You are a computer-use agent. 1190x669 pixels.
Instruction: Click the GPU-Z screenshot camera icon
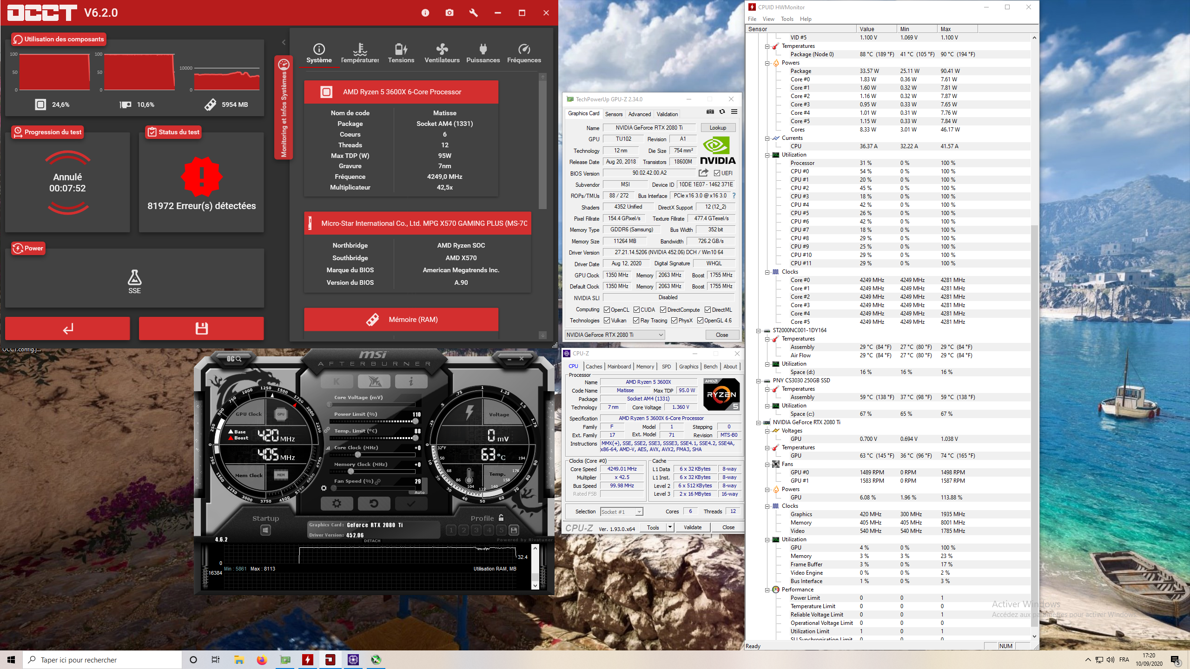pyautogui.click(x=710, y=111)
